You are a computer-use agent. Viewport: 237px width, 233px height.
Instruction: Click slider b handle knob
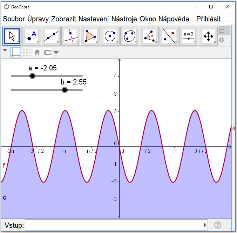pos(65,90)
